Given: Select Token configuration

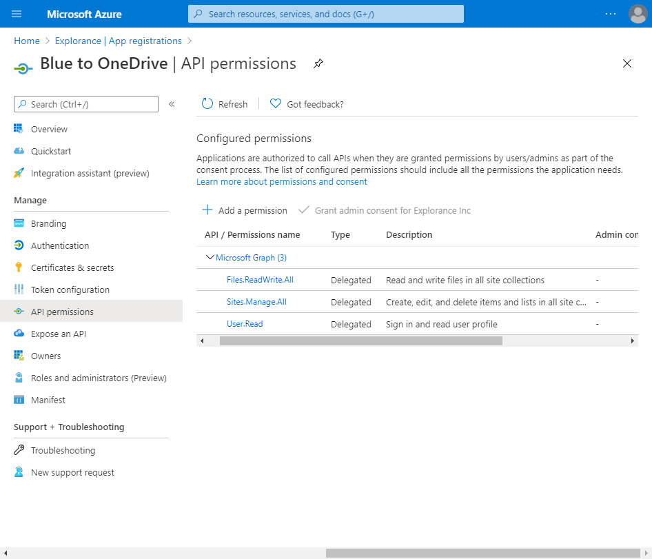Looking at the screenshot, I should 70,289.
